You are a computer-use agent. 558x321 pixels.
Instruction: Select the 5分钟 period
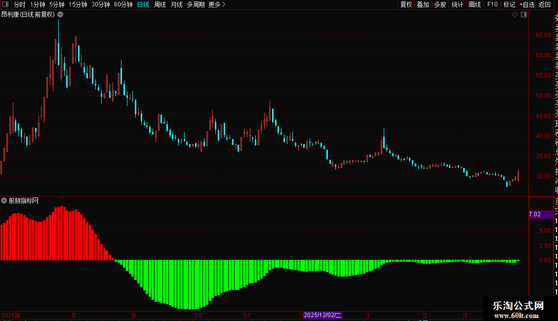(x=57, y=4)
